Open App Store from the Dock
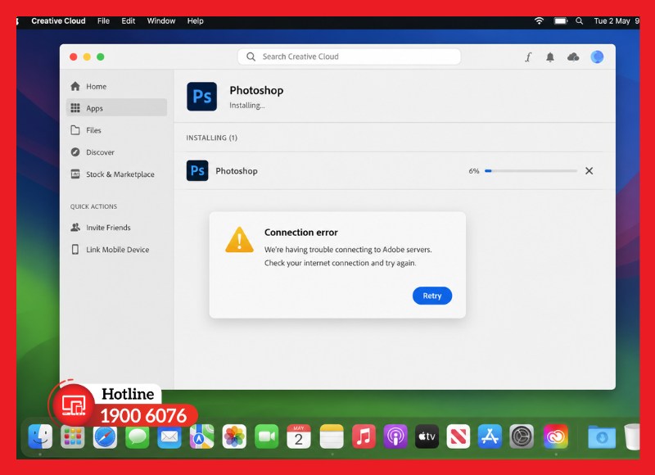 point(490,437)
